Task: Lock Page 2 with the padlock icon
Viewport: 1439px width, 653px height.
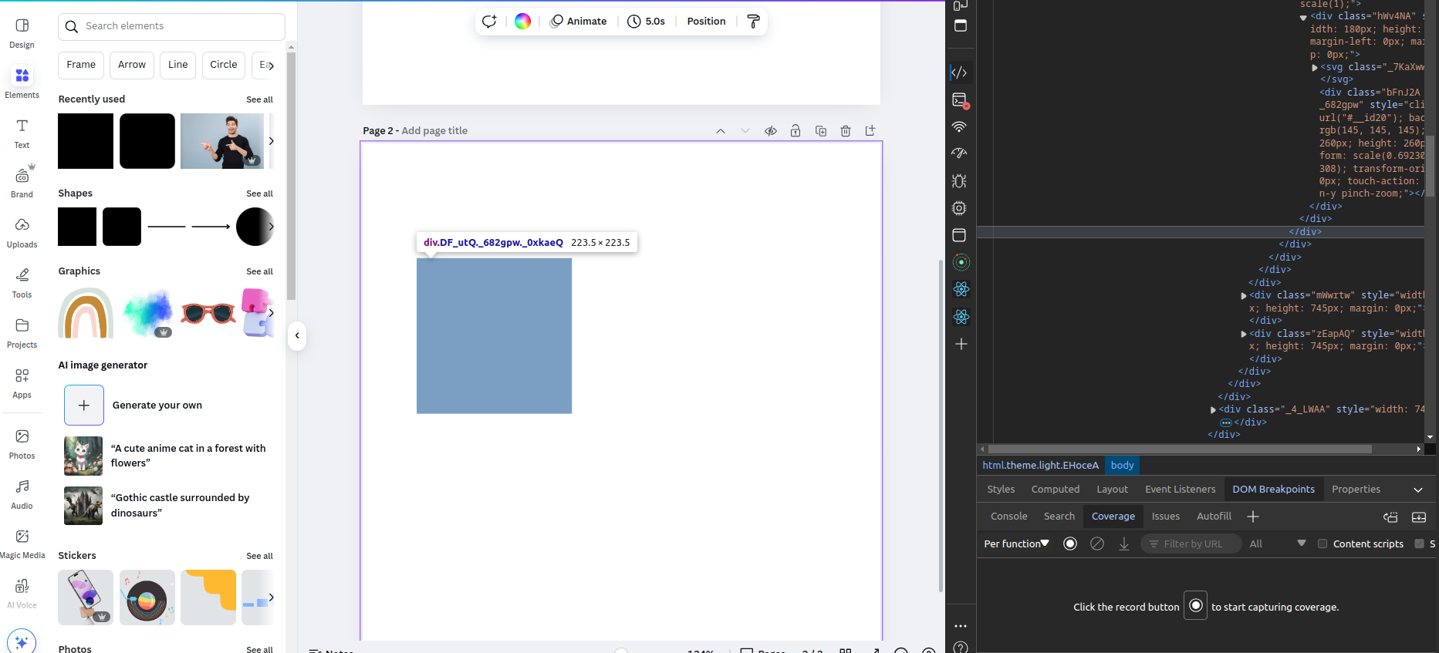Action: tap(796, 131)
